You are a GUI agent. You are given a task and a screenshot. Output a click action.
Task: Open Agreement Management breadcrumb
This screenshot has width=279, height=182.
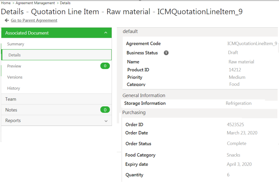35,3
